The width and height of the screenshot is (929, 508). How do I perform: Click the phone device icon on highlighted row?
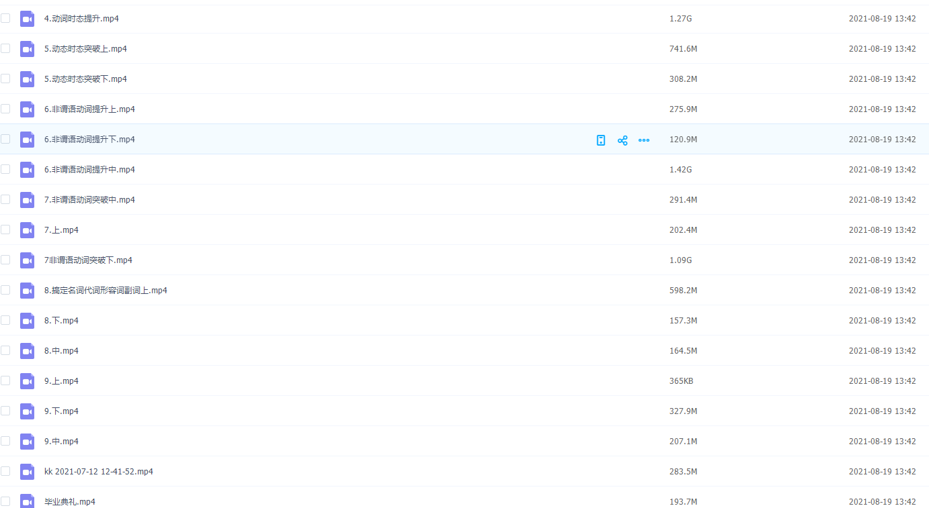(601, 140)
